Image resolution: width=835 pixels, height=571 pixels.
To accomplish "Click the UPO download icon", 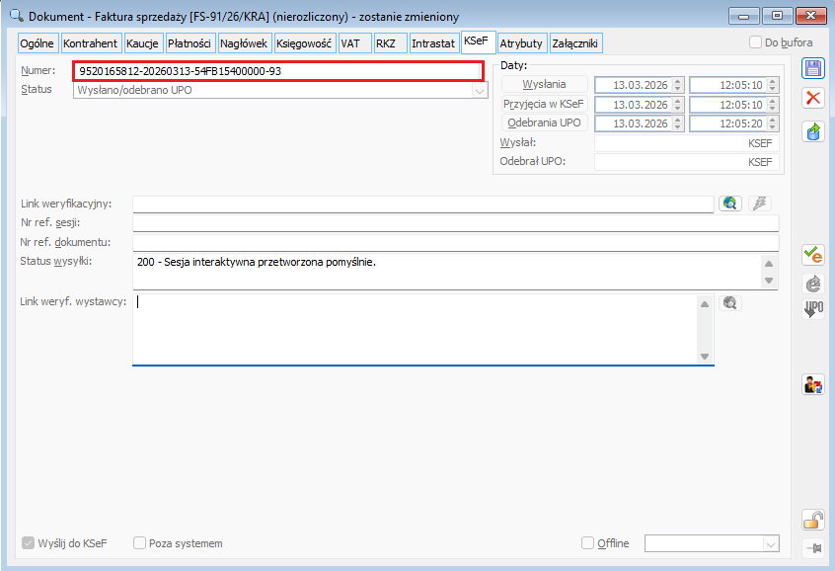I will [x=813, y=309].
